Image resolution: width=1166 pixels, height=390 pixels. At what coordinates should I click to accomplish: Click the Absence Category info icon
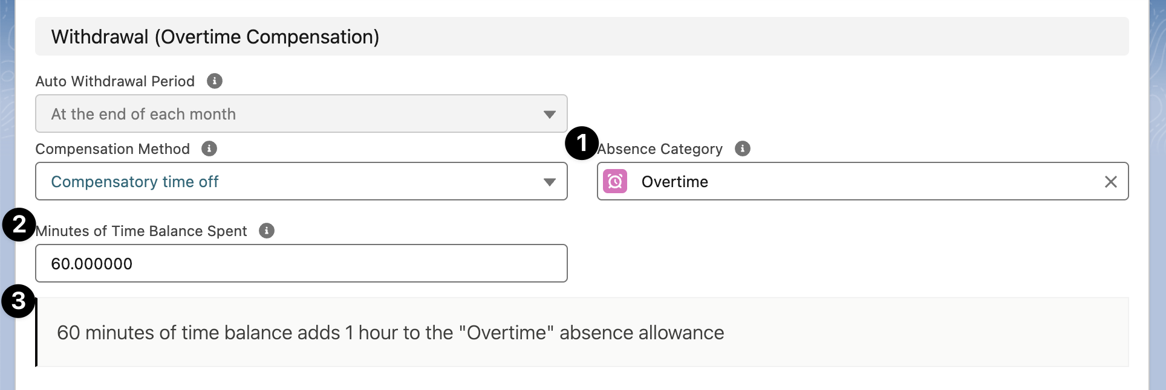click(742, 149)
